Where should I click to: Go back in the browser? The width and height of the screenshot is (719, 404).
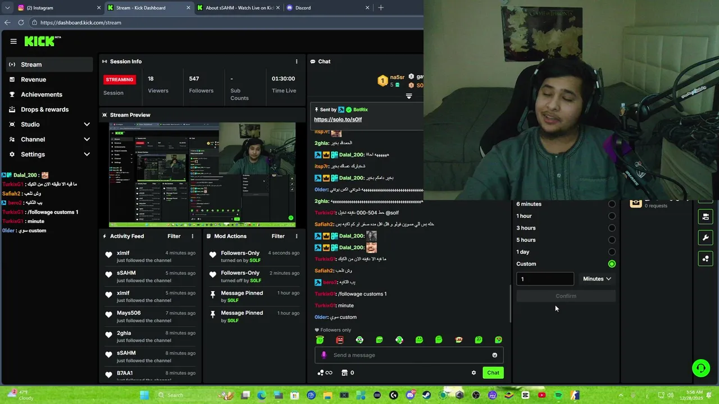(x=7, y=22)
